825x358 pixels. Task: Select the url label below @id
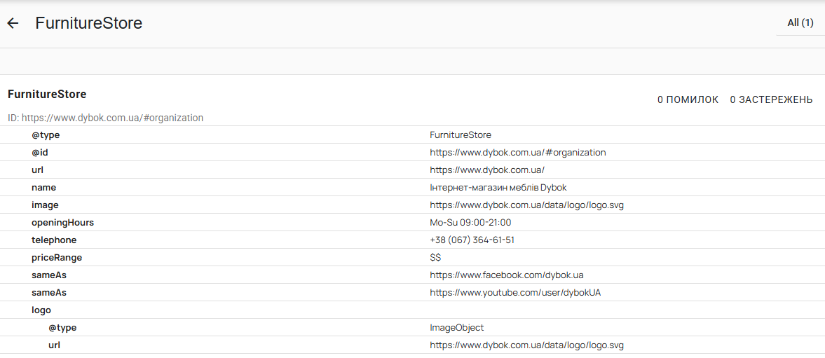[x=37, y=170]
